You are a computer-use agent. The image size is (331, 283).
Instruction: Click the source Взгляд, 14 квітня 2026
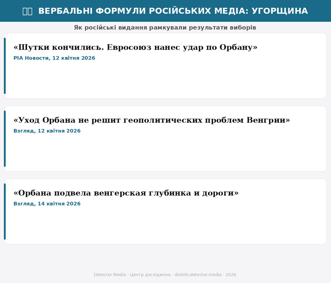click(x=47, y=204)
